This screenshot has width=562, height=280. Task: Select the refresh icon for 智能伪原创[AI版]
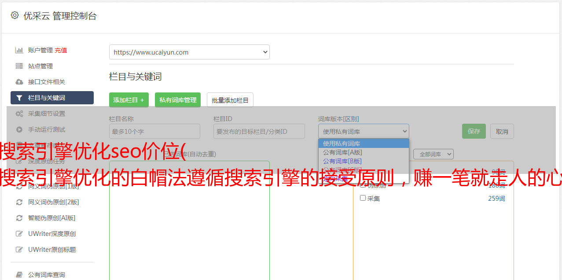(x=19, y=218)
